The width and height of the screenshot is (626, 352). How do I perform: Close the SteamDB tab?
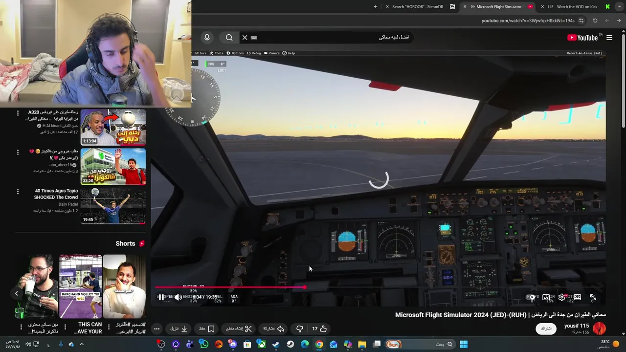click(387, 7)
